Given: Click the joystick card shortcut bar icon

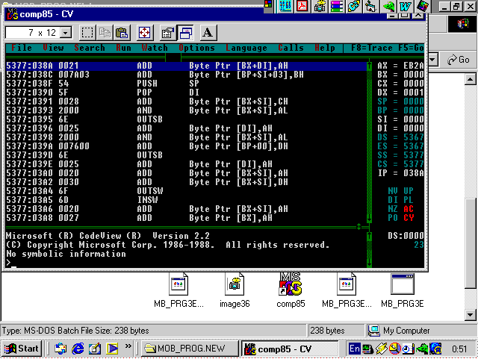Looking at the screenshot, I should [370, 6].
